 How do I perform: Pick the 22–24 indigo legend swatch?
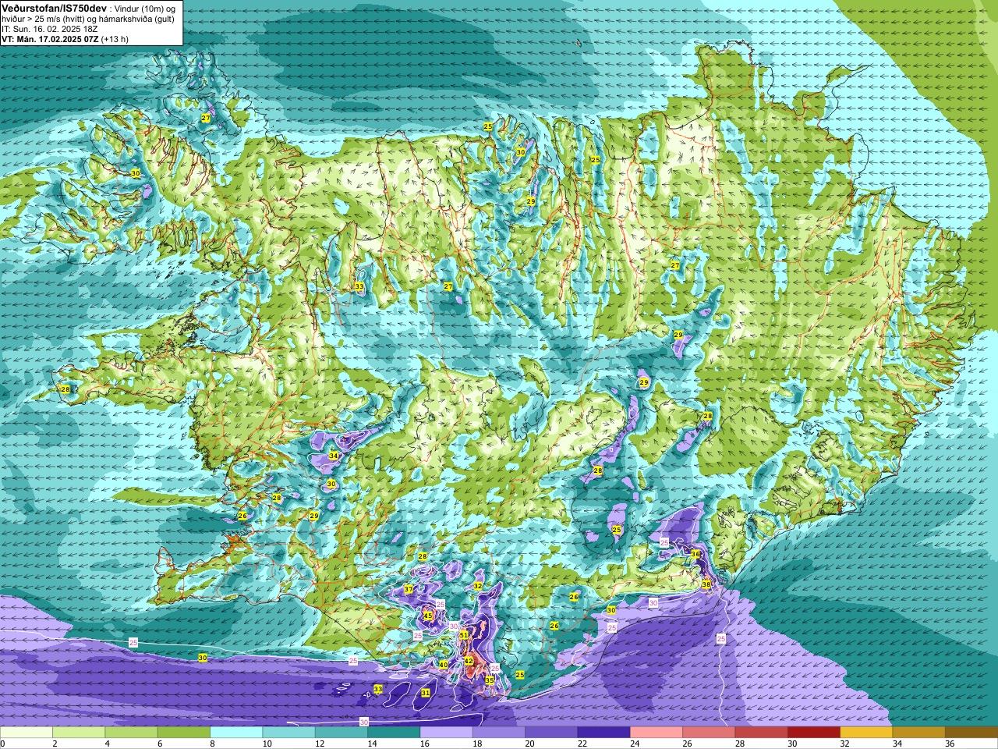[603, 733]
